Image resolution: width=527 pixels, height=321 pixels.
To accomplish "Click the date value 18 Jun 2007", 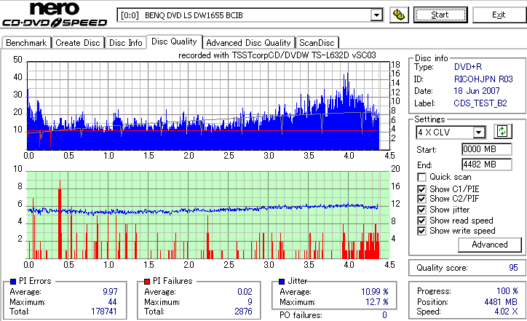I will [477, 91].
